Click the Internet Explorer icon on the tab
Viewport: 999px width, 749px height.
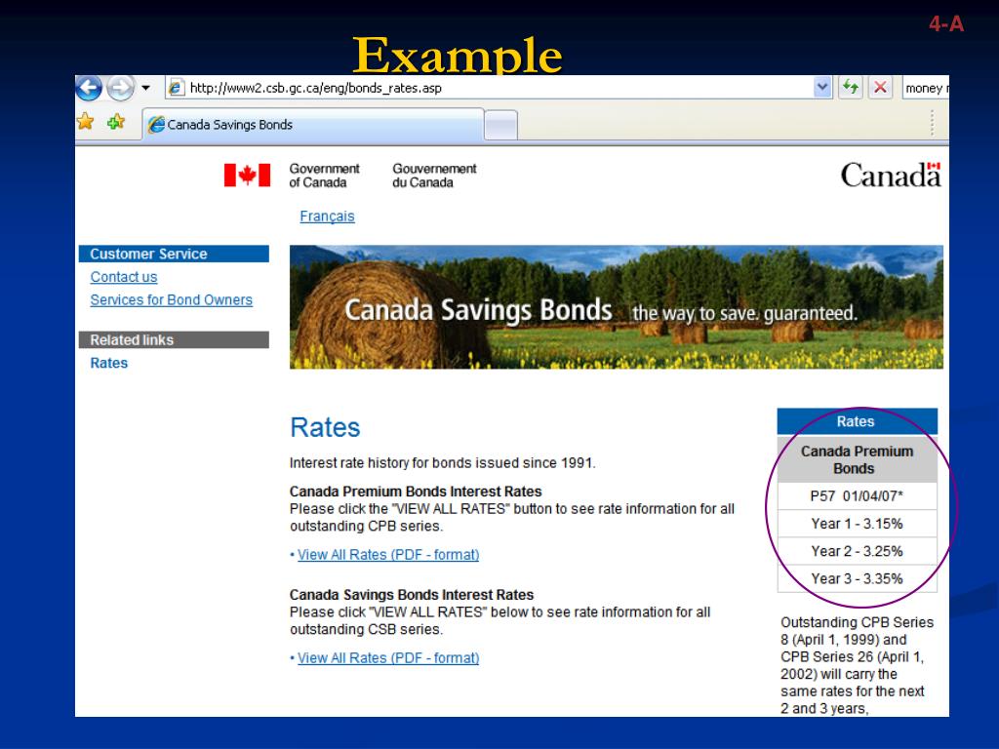(156, 124)
